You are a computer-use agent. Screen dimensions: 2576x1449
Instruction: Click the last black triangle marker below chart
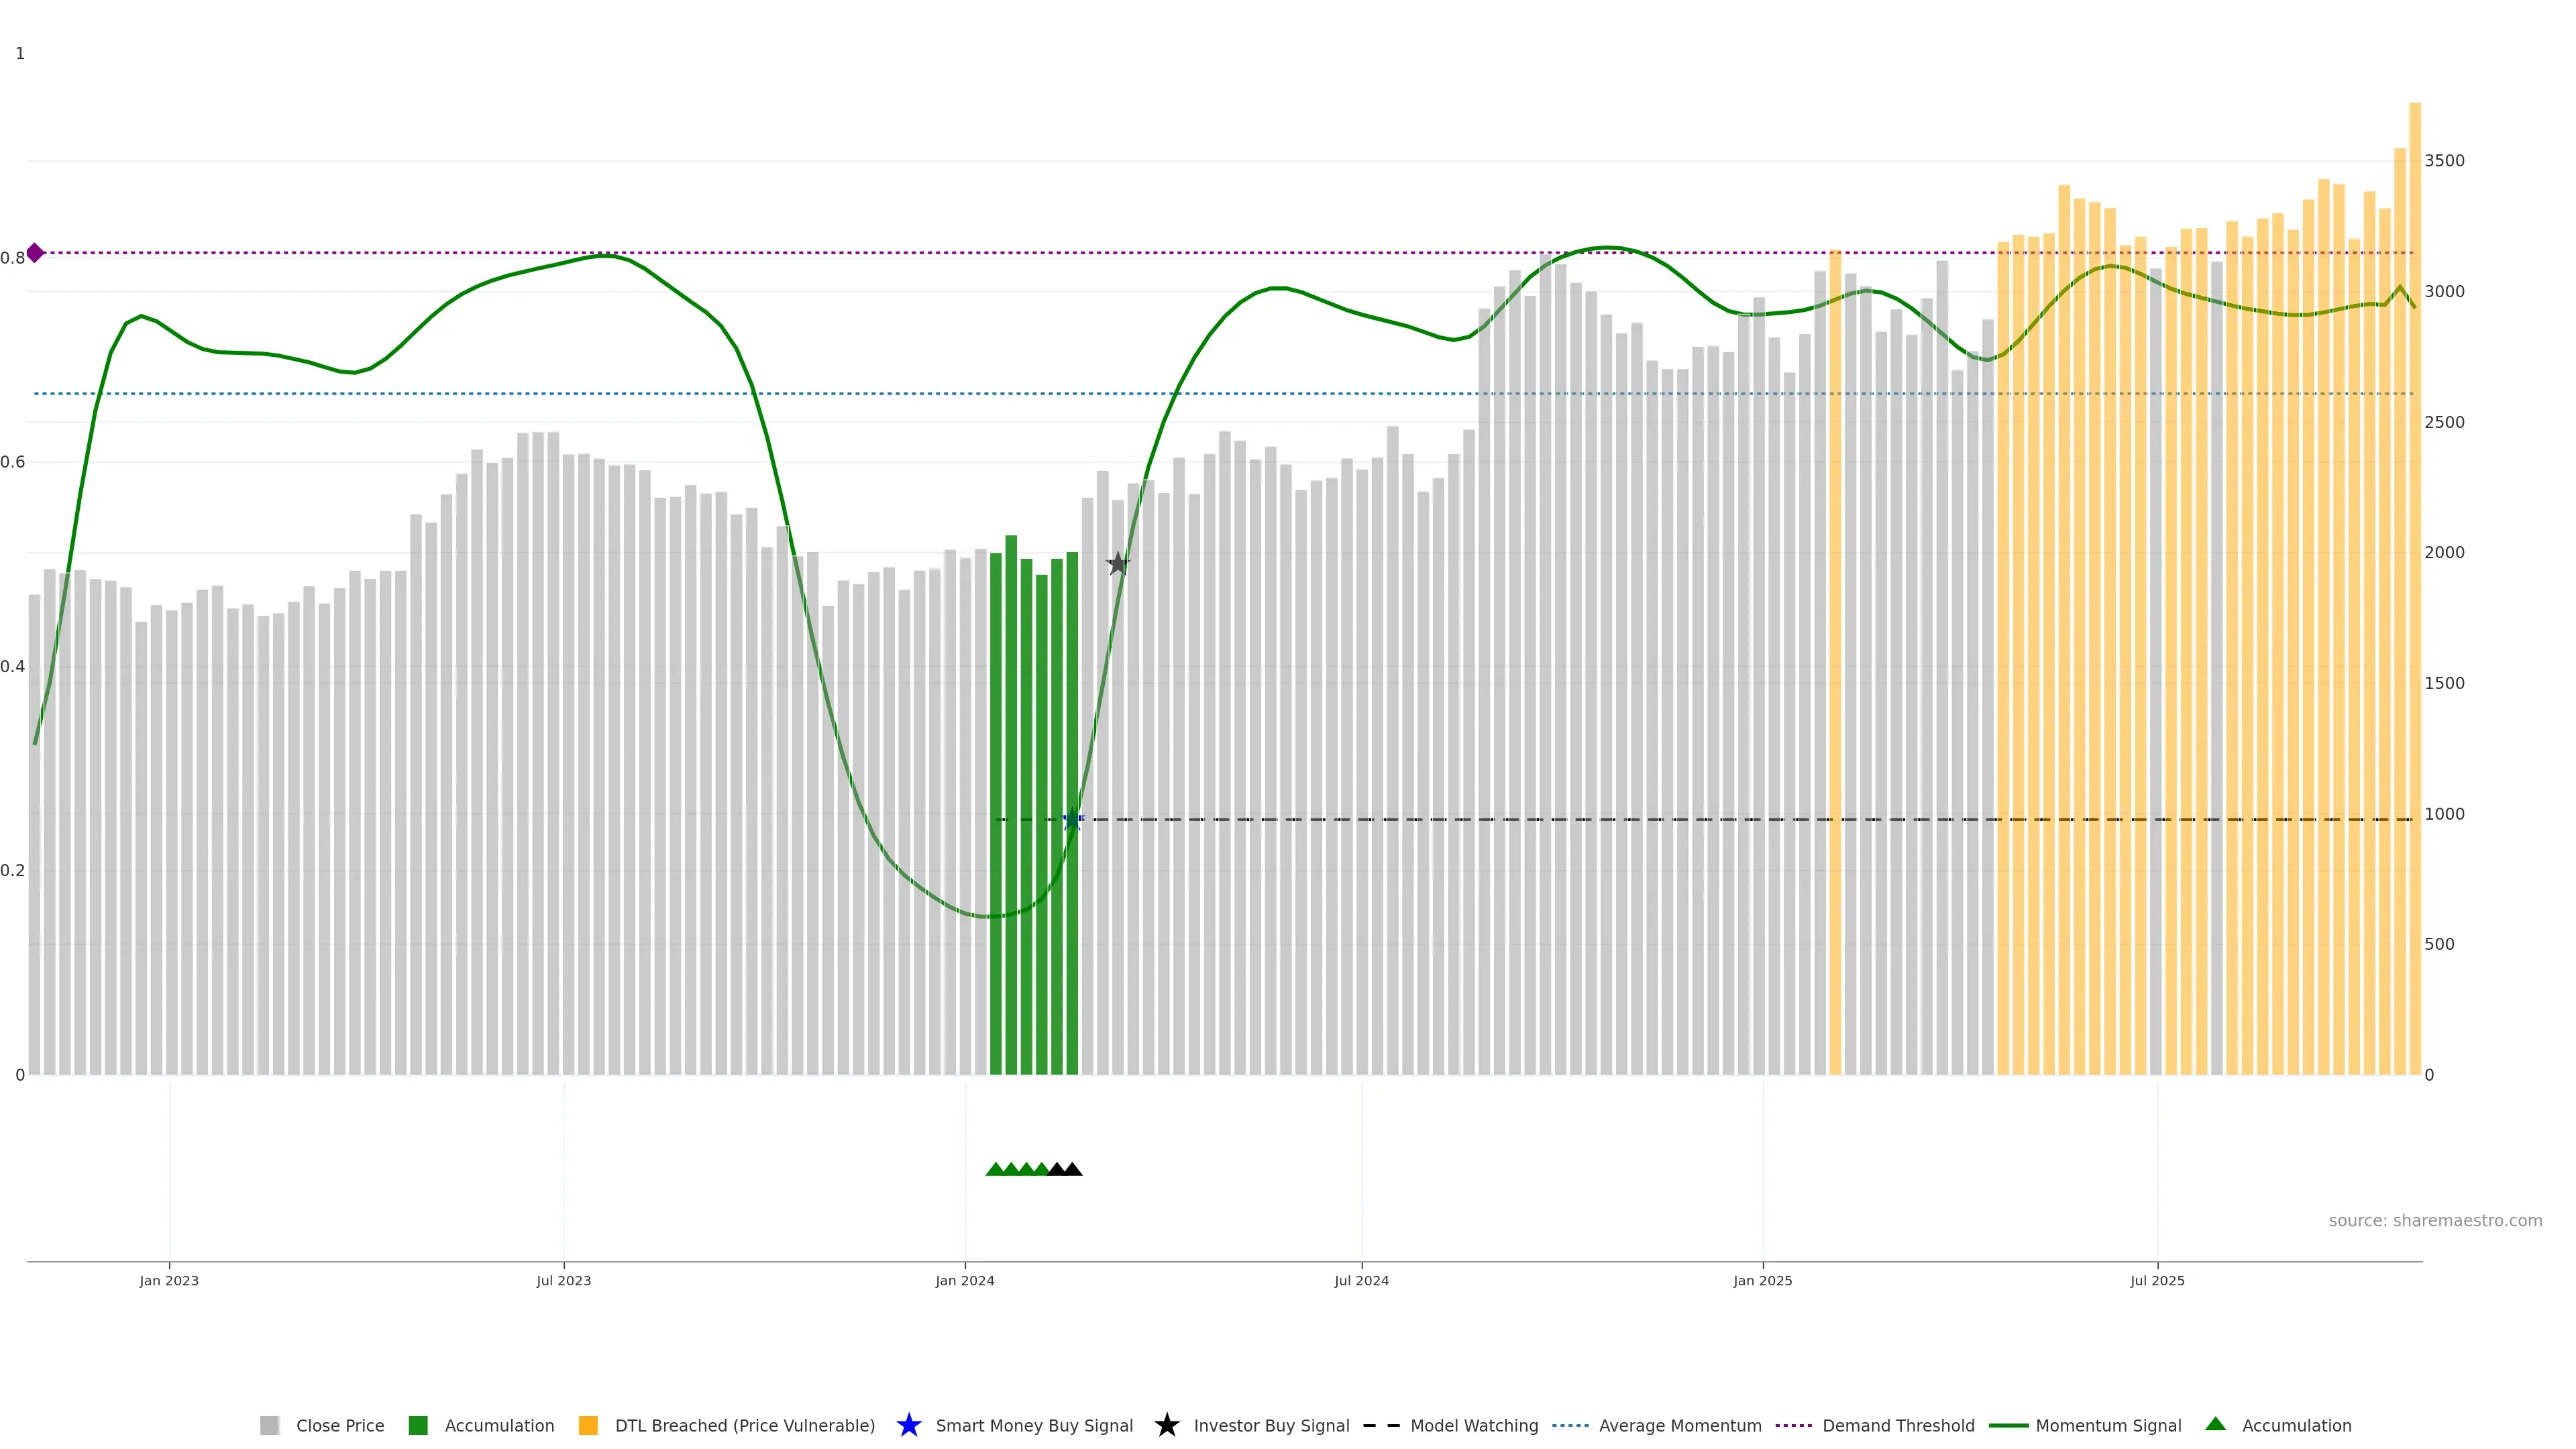point(1073,1169)
